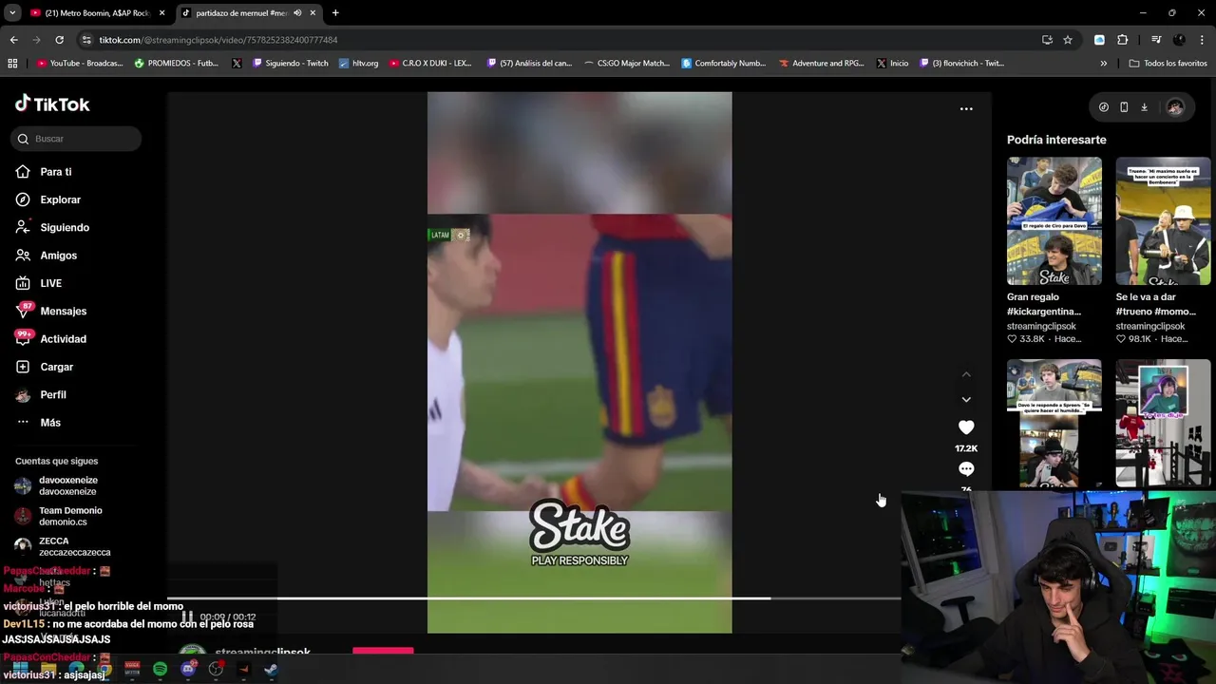Open C.R.O X DUKI bookmark
The image size is (1216, 684).
(430, 64)
